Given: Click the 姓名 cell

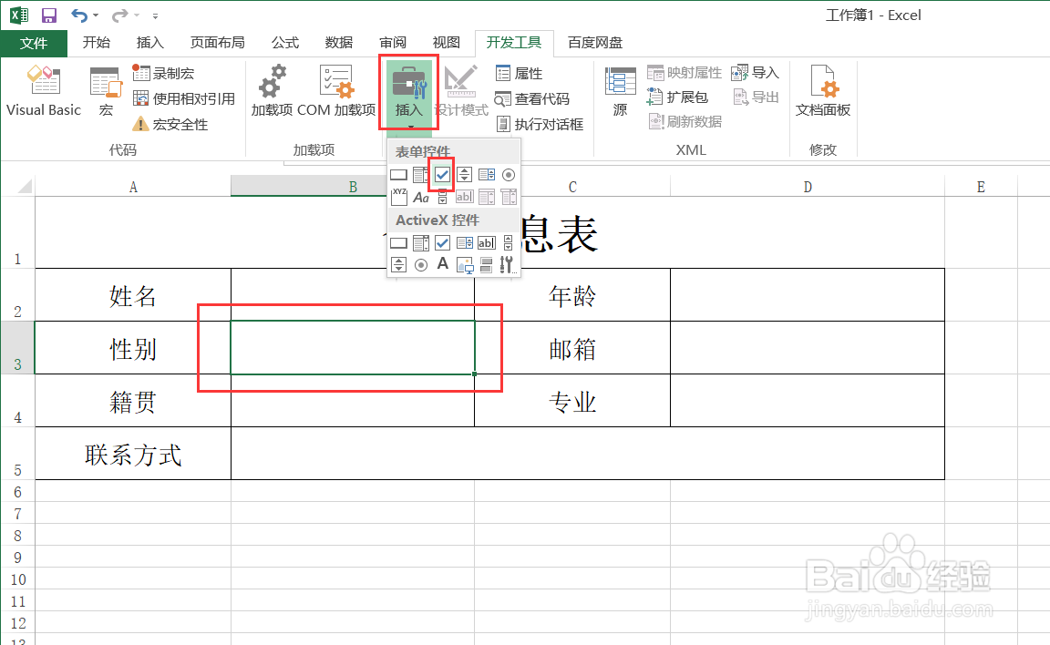Looking at the screenshot, I should (132, 295).
